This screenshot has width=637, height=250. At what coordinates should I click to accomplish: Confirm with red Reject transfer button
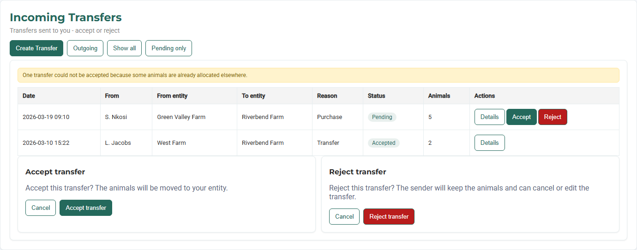(x=389, y=216)
